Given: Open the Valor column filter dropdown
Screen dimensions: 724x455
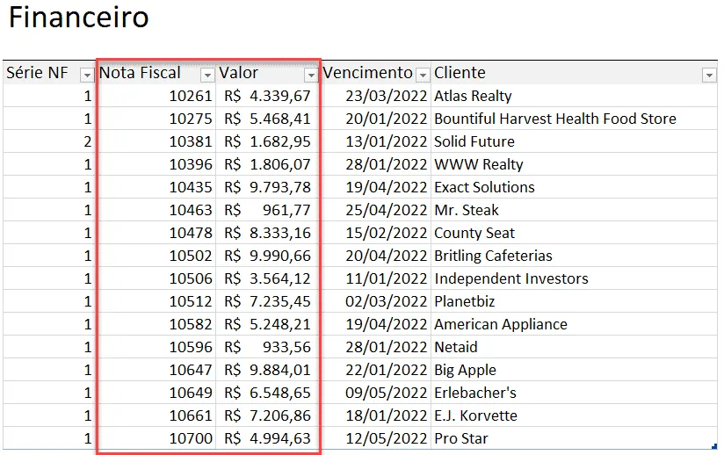Looking at the screenshot, I should coord(311,75).
